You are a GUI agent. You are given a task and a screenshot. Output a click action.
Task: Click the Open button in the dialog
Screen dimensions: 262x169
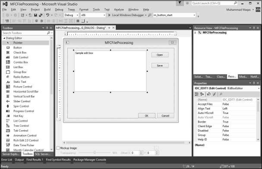(160, 55)
